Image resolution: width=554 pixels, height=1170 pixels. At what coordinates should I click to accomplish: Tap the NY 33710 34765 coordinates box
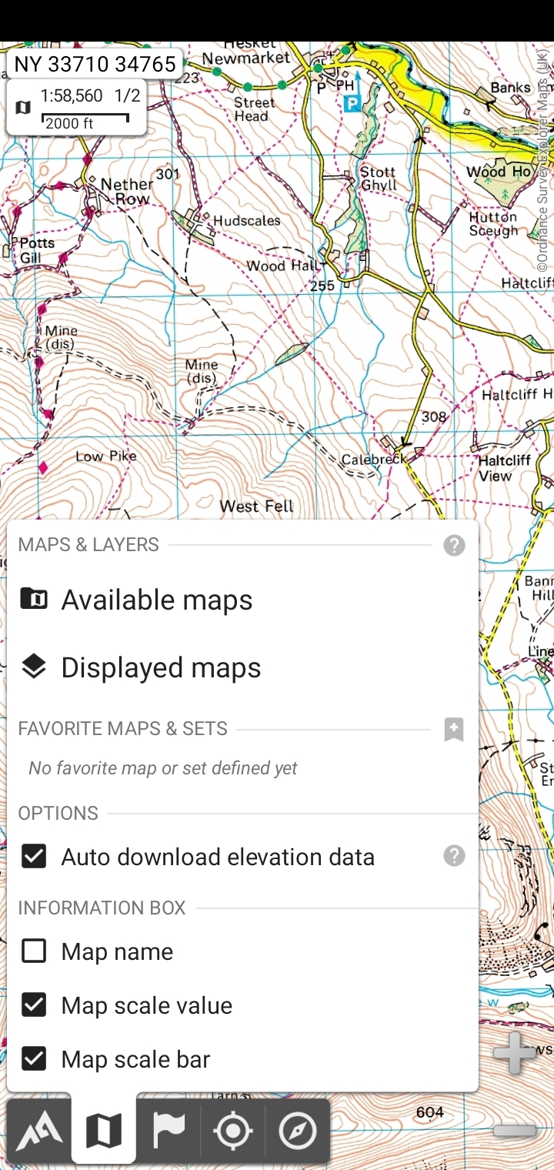(x=95, y=64)
